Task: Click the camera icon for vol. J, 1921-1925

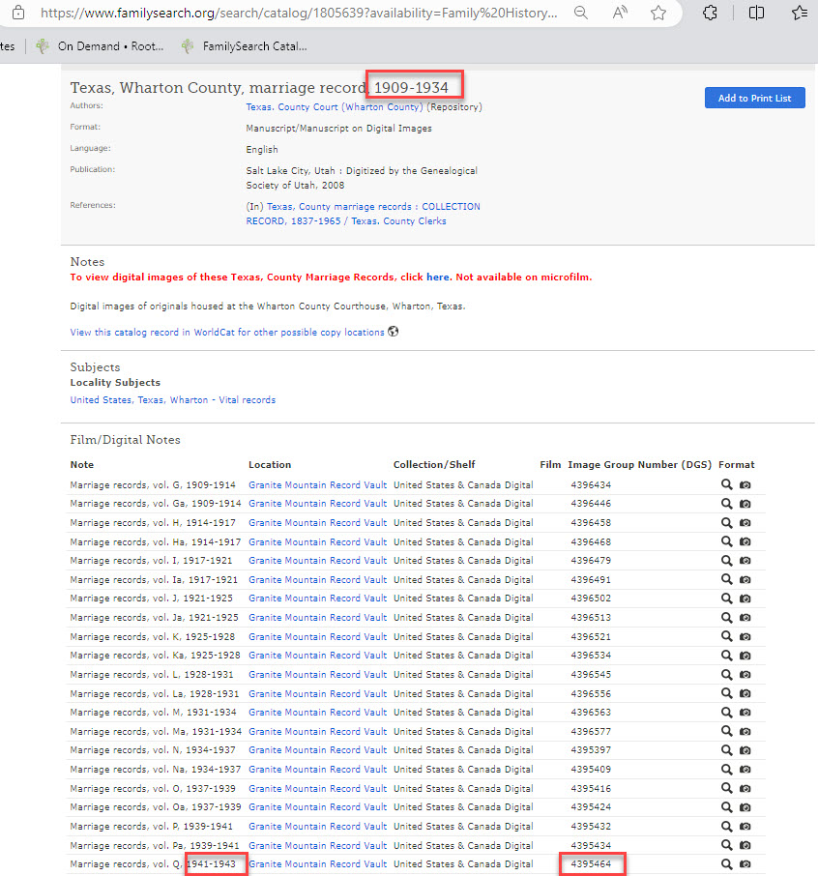Action: [745, 599]
